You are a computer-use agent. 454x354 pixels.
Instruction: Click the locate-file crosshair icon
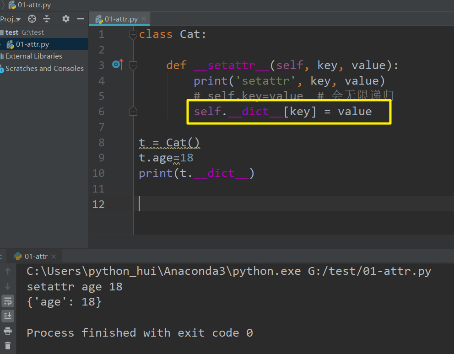[x=32, y=19]
